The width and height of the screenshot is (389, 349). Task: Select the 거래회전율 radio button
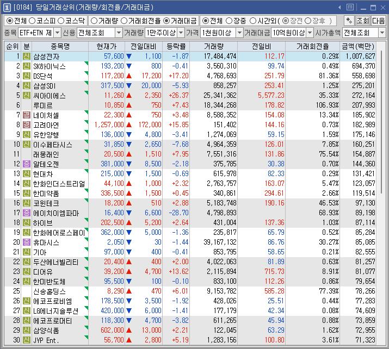point(124,21)
